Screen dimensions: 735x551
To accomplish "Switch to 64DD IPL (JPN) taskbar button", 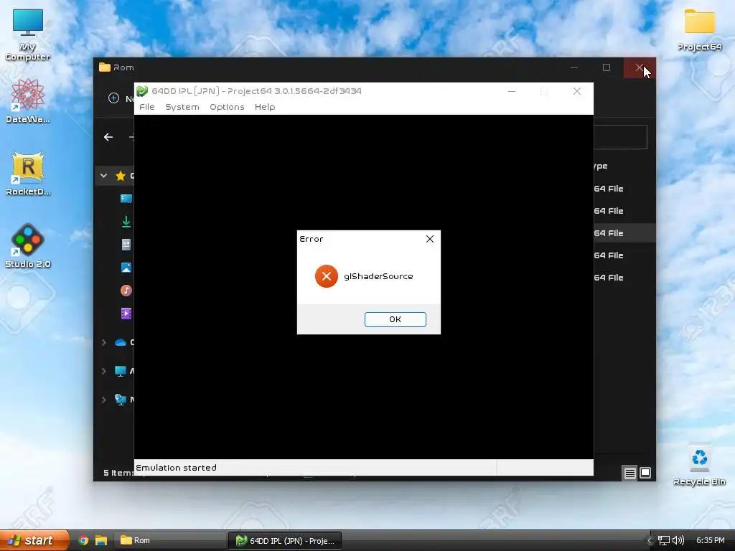I will coord(285,540).
